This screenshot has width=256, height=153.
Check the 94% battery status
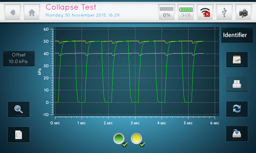point(186,12)
